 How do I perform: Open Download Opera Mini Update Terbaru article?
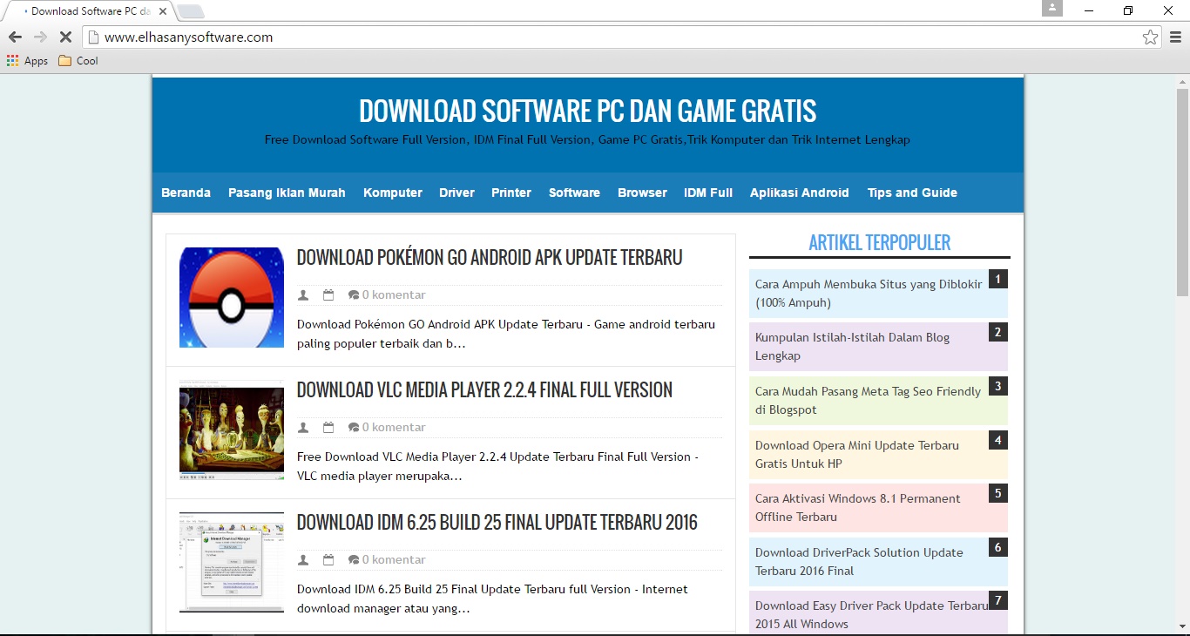[x=857, y=455]
